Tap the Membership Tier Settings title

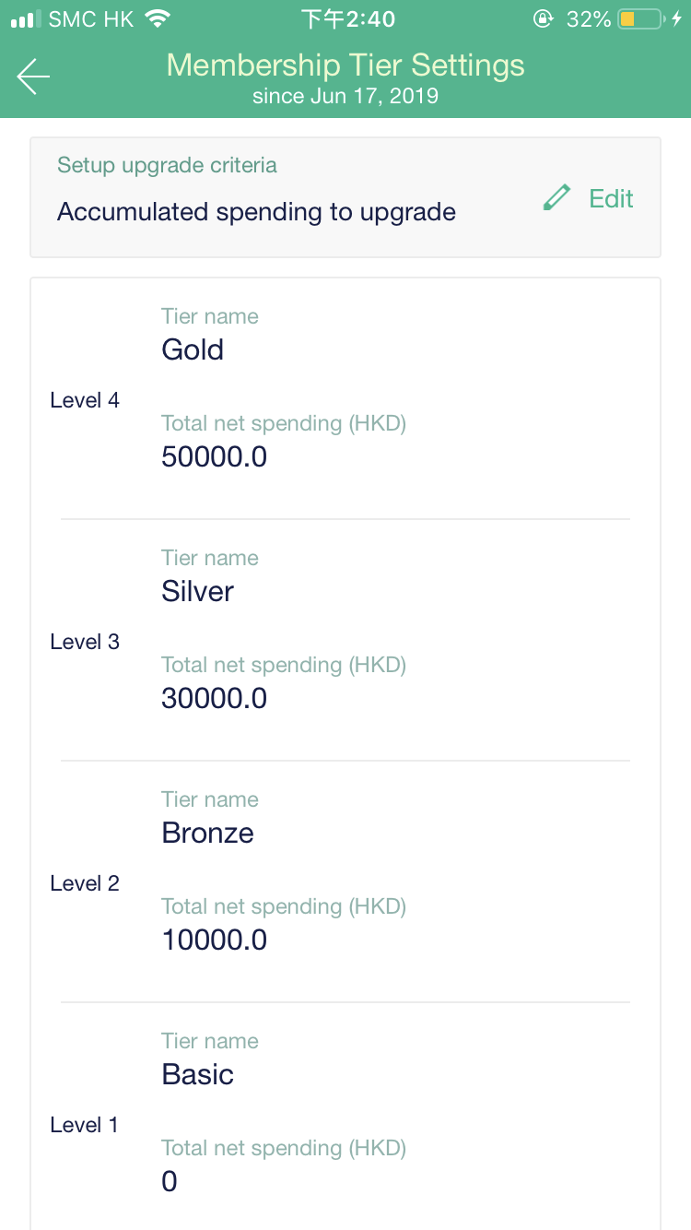click(345, 65)
